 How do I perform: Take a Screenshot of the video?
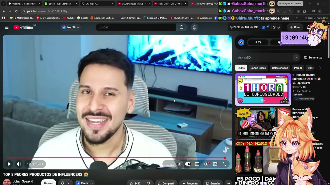169,165
